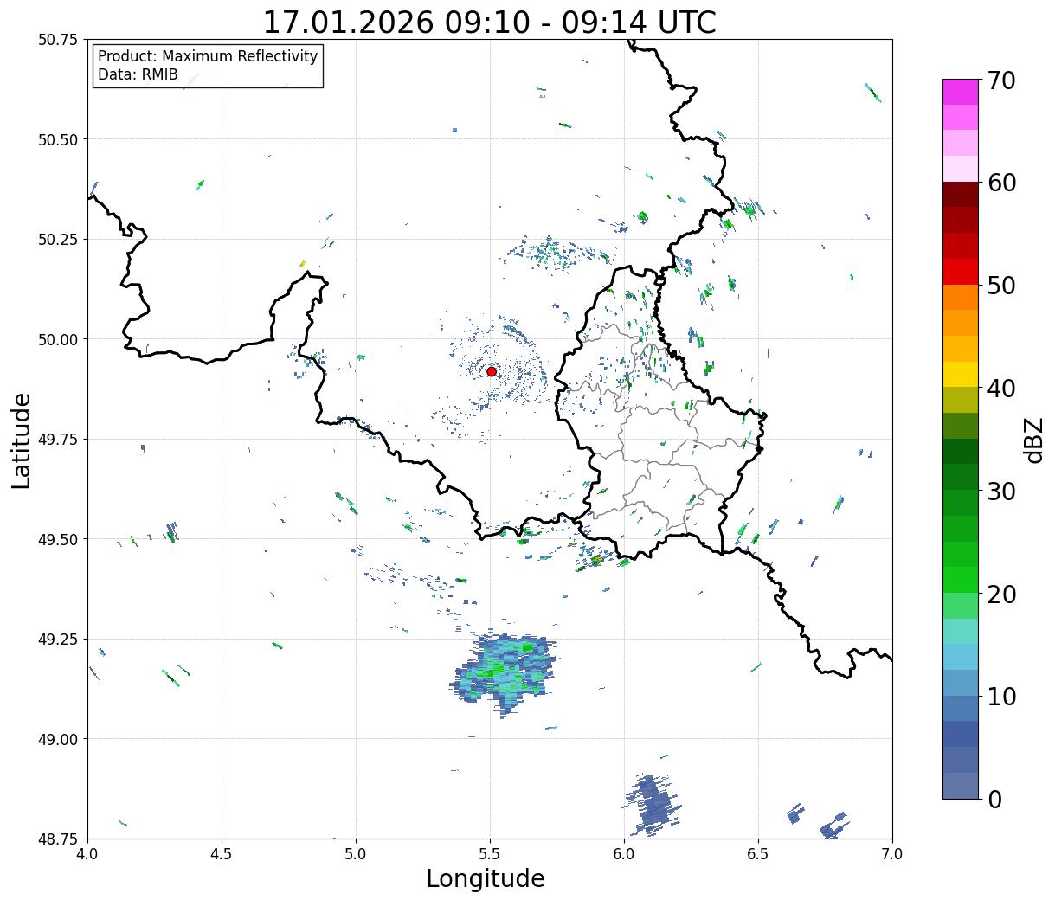Click the latitude tick label 49.00
The height and width of the screenshot is (900, 1055).
pyautogui.click(x=58, y=739)
